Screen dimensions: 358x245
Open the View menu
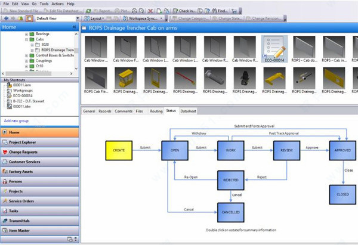(25, 4)
